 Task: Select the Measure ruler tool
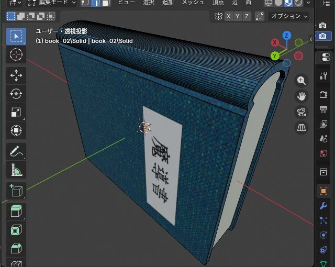click(16, 170)
